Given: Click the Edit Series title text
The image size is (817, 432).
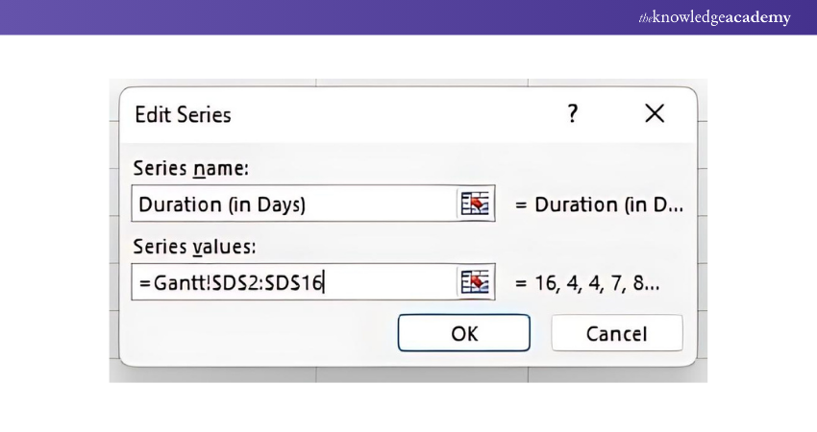Looking at the screenshot, I should 183,115.
